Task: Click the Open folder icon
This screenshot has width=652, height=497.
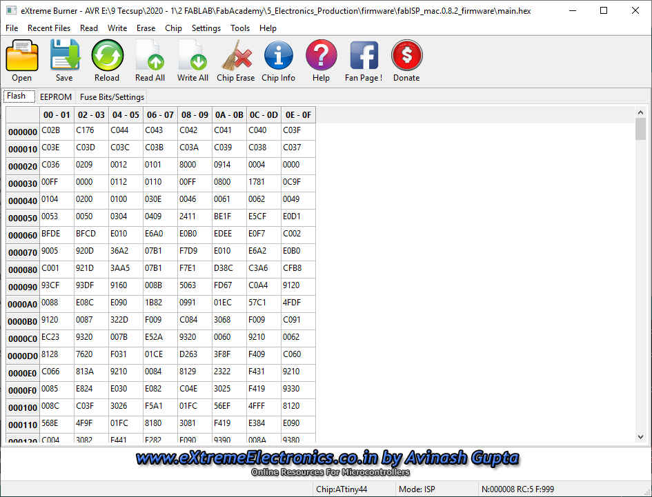Action: [x=21, y=55]
